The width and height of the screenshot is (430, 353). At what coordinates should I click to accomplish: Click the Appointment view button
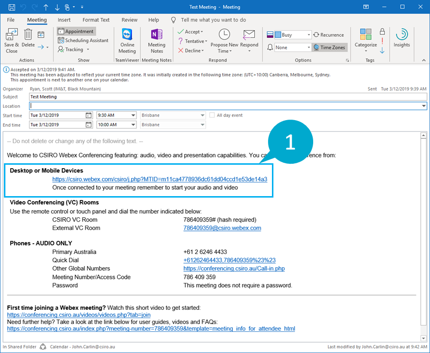[x=76, y=31]
